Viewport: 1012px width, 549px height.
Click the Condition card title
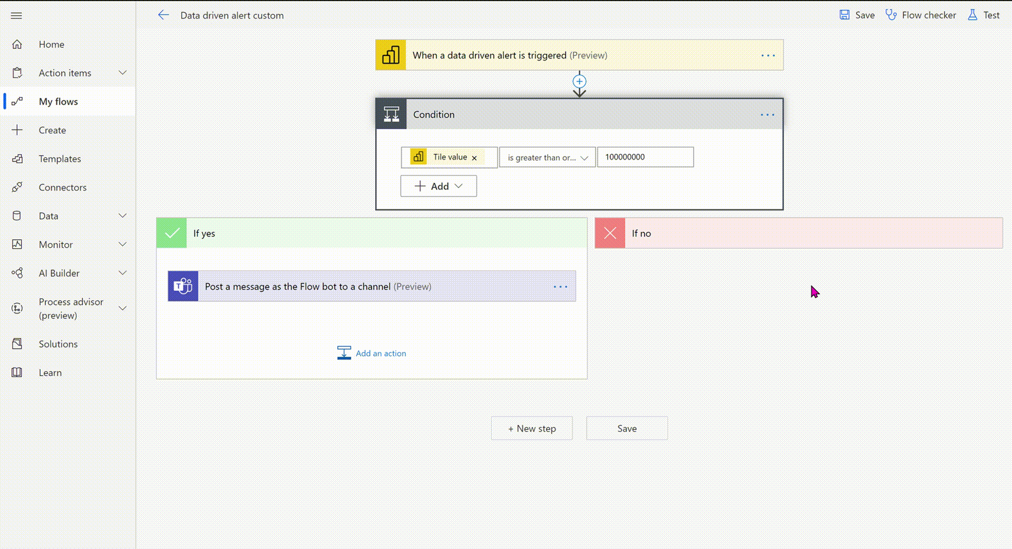coord(434,114)
